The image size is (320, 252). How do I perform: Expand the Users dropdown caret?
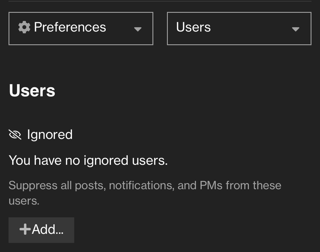(296, 29)
